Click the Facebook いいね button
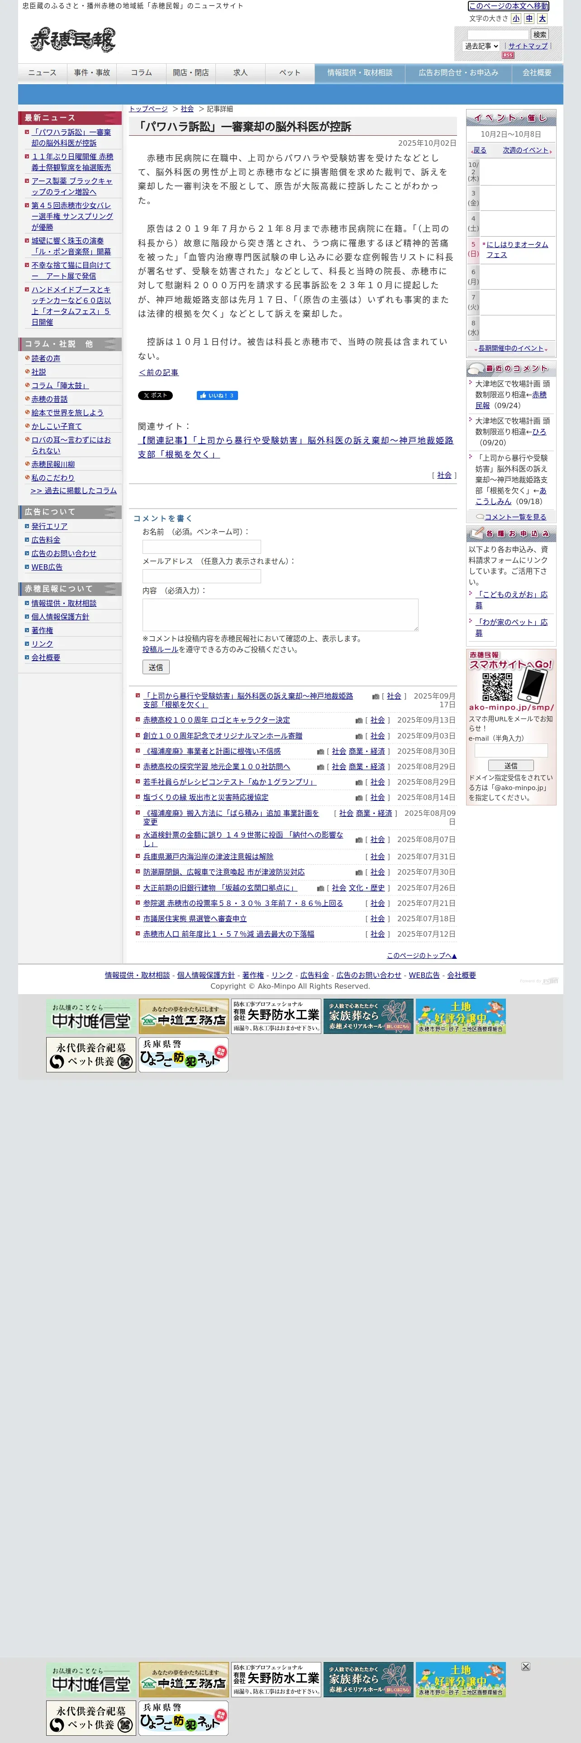Image resolution: width=581 pixels, height=1743 pixels. point(217,396)
